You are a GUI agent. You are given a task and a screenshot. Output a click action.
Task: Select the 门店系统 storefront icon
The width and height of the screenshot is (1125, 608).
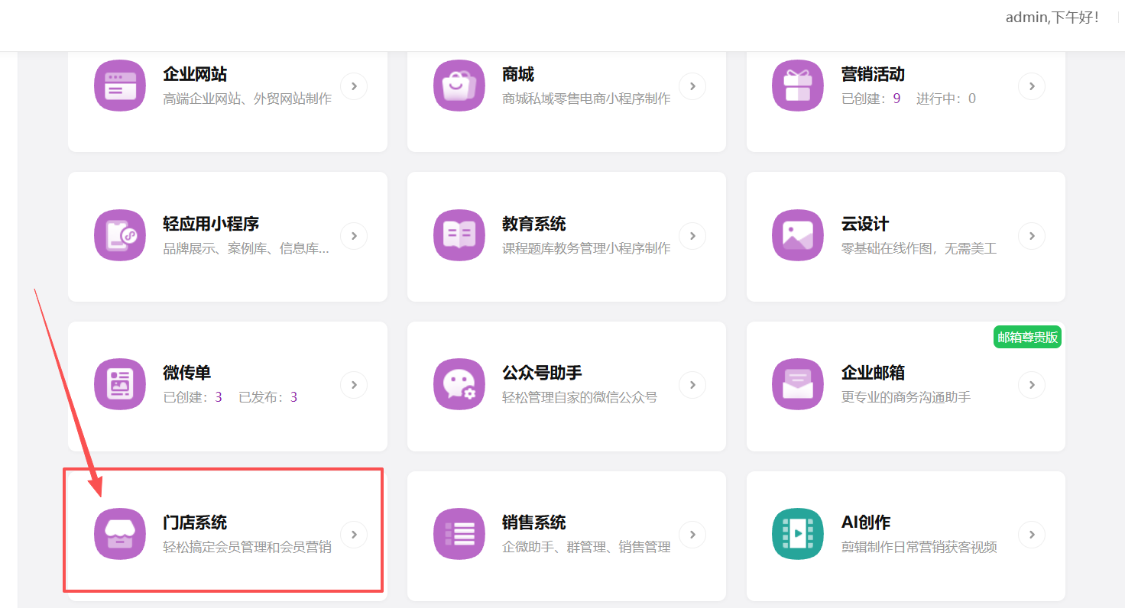pyautogui.click(x=120, y=534)
